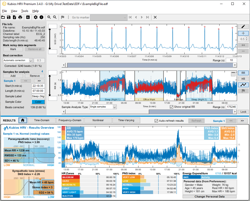The image size is (250, 201).
Task: Select the pencil edit tool for ECG
Action: (243, 27)
